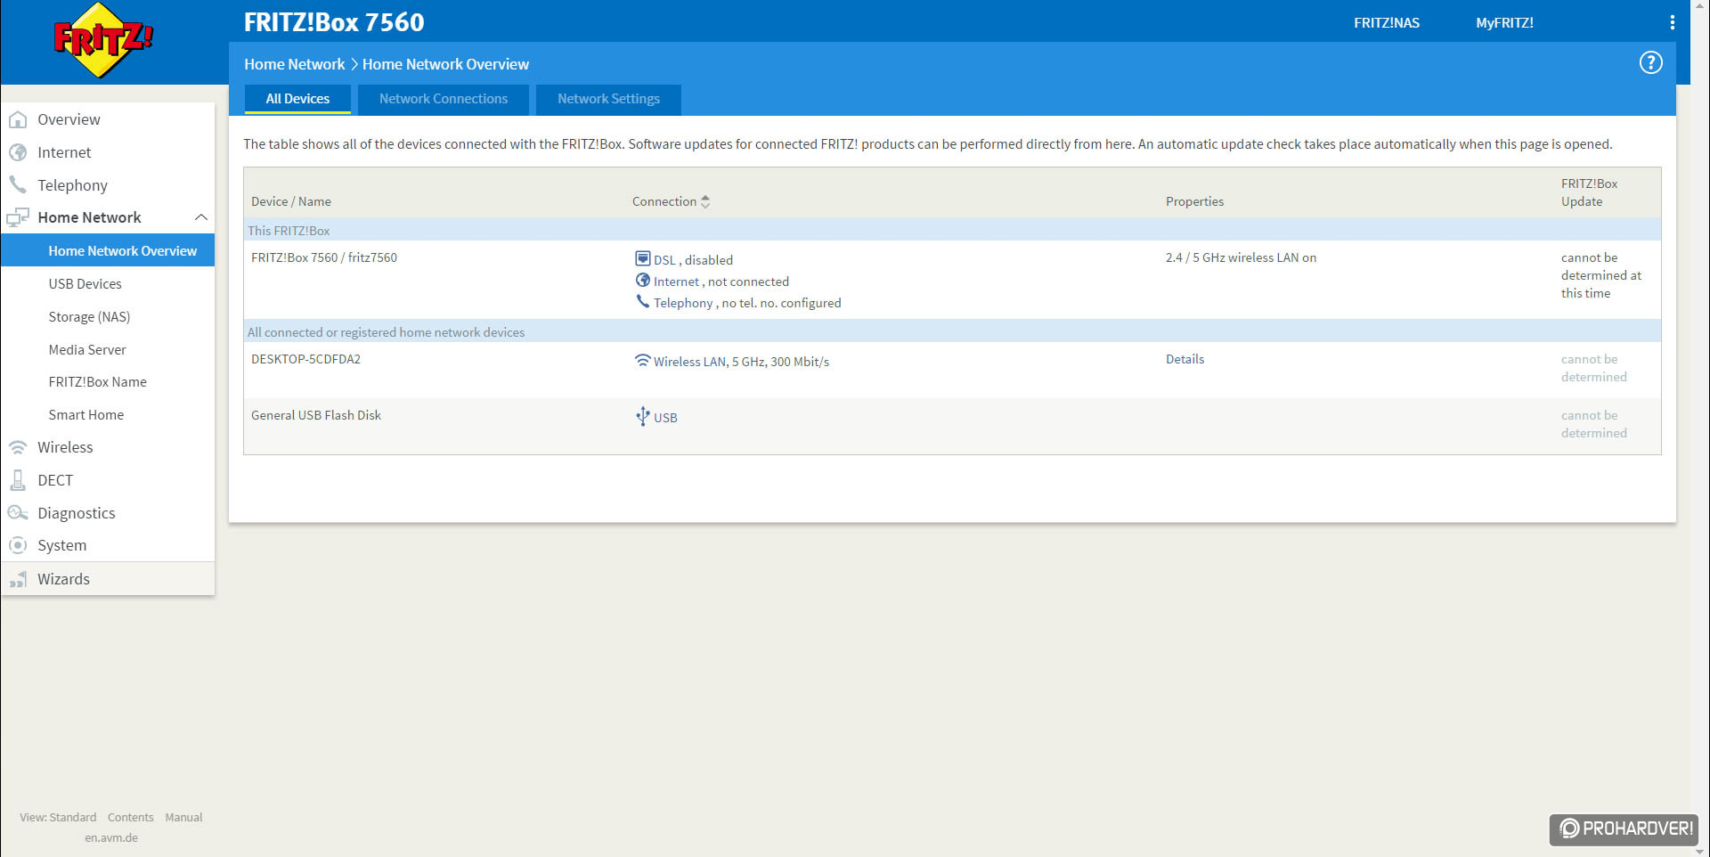Click the DSL link in connection column
Screen dimensions: 1710x857
pos(664,260)
